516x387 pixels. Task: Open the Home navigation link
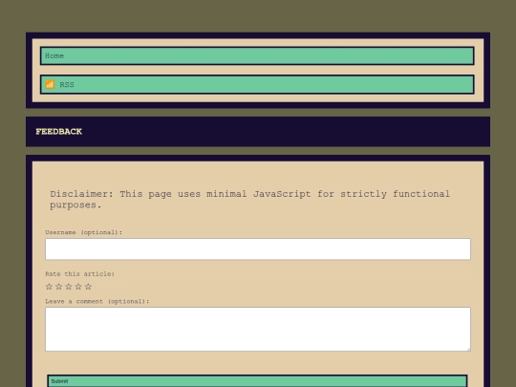[x=257, y=56]
